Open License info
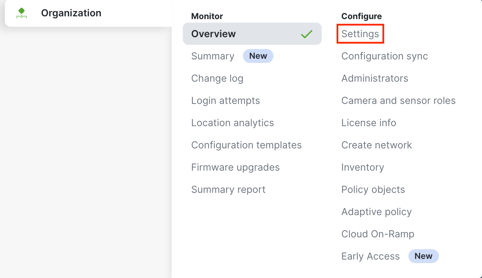The width and height of the screenshot is (482, 278). coord(369,123)
